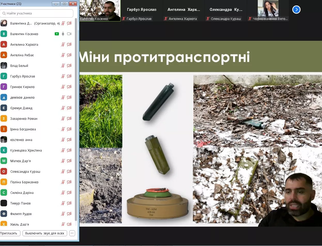Toggle muted microphone of Кузнецова Христина

point(63,150)
